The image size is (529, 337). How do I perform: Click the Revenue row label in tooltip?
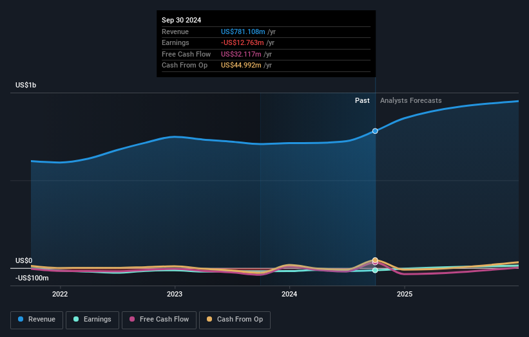coord(175,32)
